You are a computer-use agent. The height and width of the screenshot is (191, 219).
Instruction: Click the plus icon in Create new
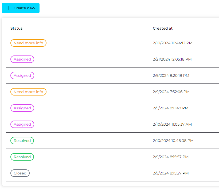pos(9,8)
